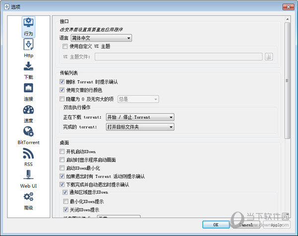The height and width of the screenshot is (236, 298).
Task: Uncheck 如果退出时有 Torrent 活动则提示确认
Action: [62, 176]
